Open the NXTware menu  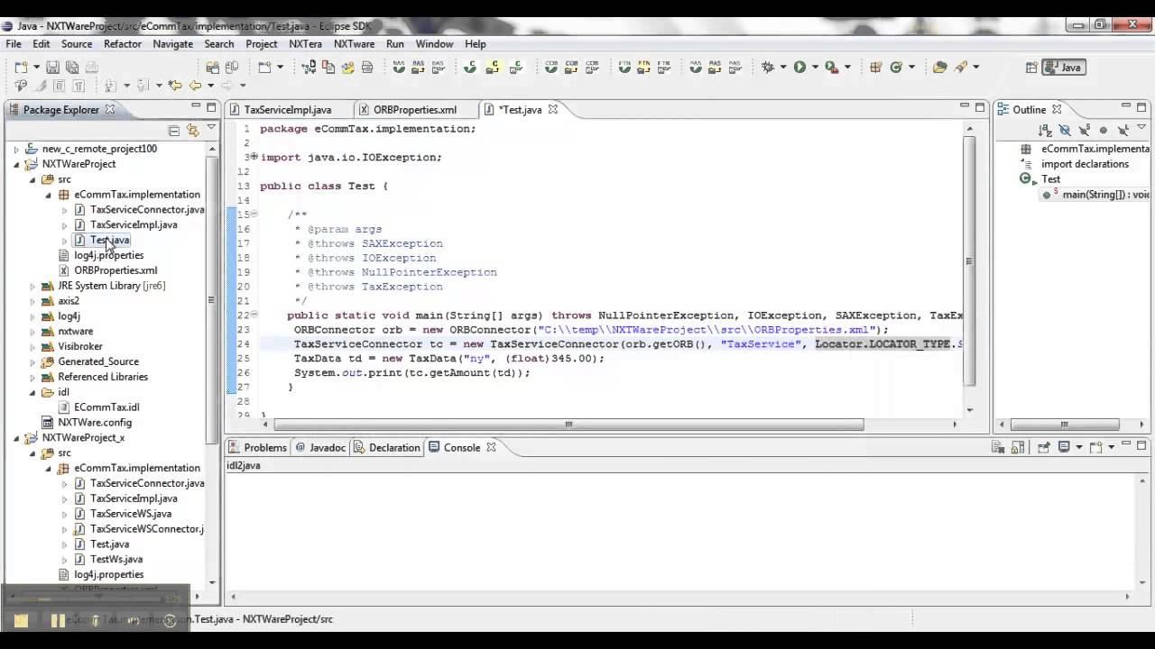[x=354, y=43]
